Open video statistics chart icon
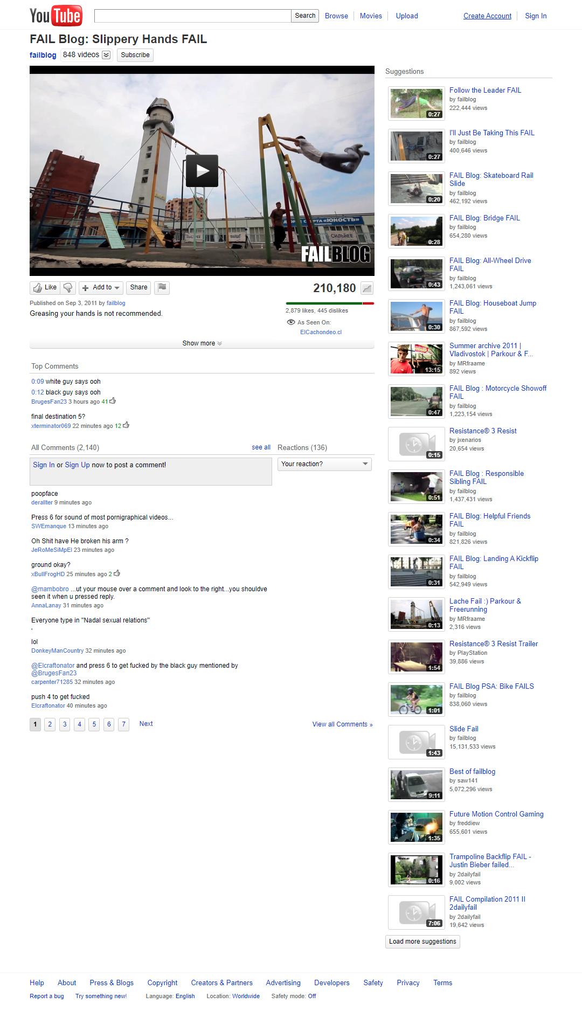Image resolution: width=582 pixels, height=1024 pixels. point(367,288)
